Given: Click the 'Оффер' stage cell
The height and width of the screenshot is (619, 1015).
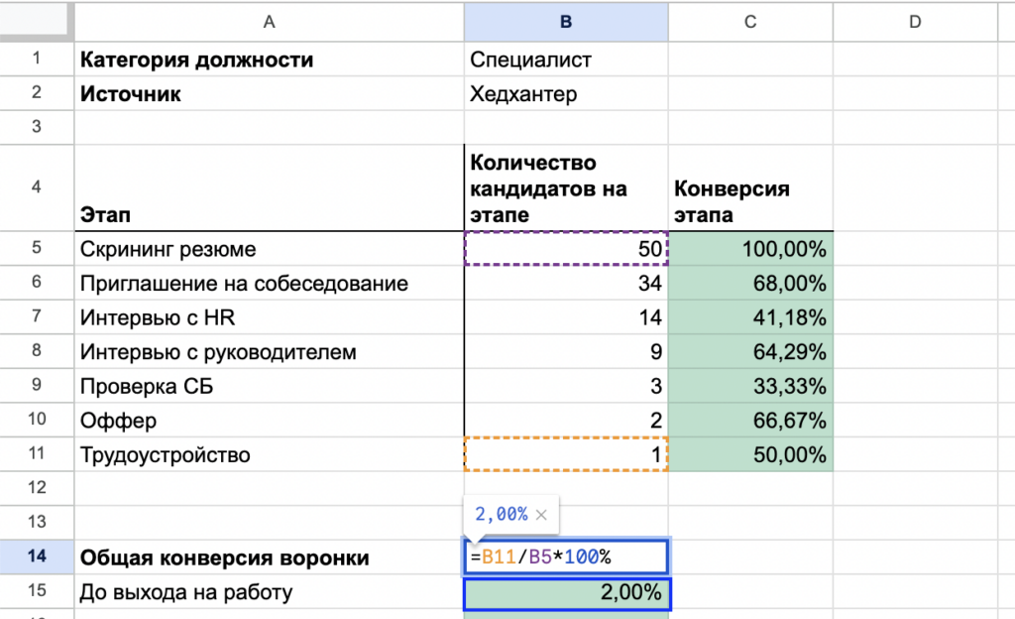Looking at the screenshot, I should point(269,421).
